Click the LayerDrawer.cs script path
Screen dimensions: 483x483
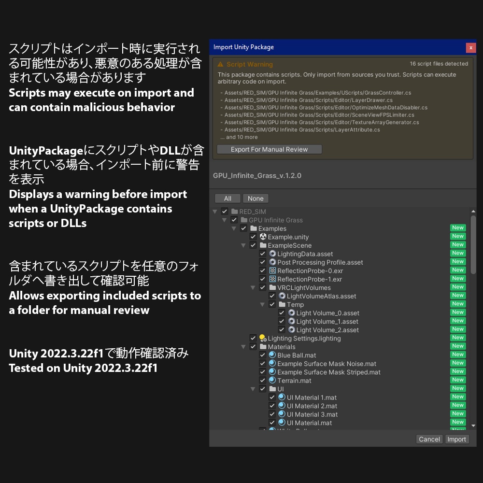click(308, 100)
